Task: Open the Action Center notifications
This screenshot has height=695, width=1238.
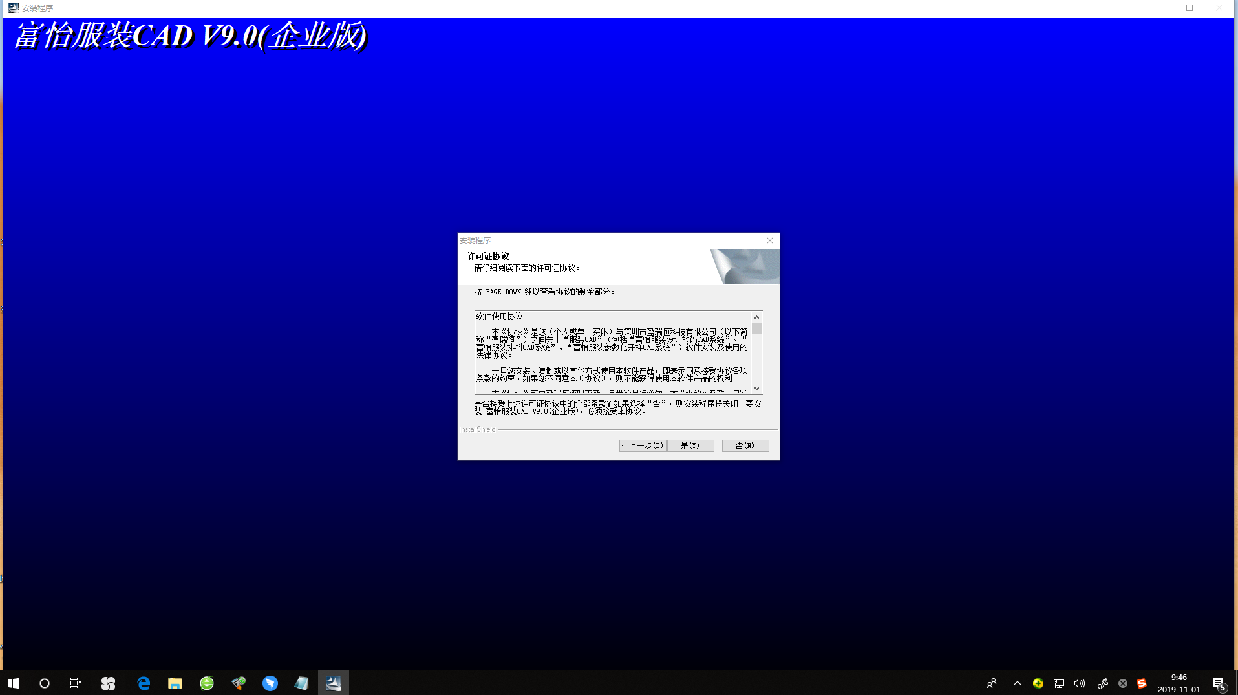Action: (x=1219, y=683)
